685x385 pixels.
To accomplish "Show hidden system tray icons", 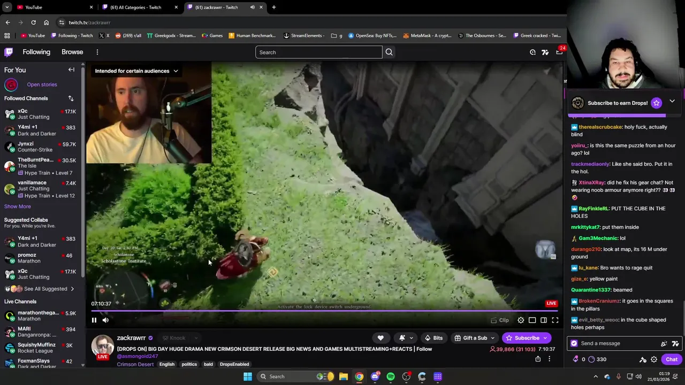I will click(596, 376).
